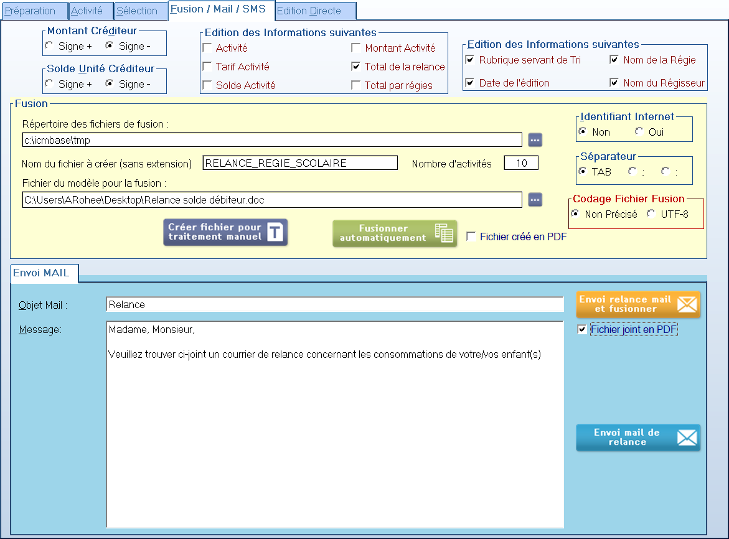This screenshot has height=539, width=729.
Task: Click the 'Nombre d'activités' field
Action: point(521,164)
